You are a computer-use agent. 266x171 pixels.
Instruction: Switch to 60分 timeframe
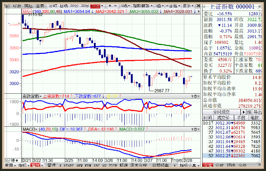click(x=74, y=6)
